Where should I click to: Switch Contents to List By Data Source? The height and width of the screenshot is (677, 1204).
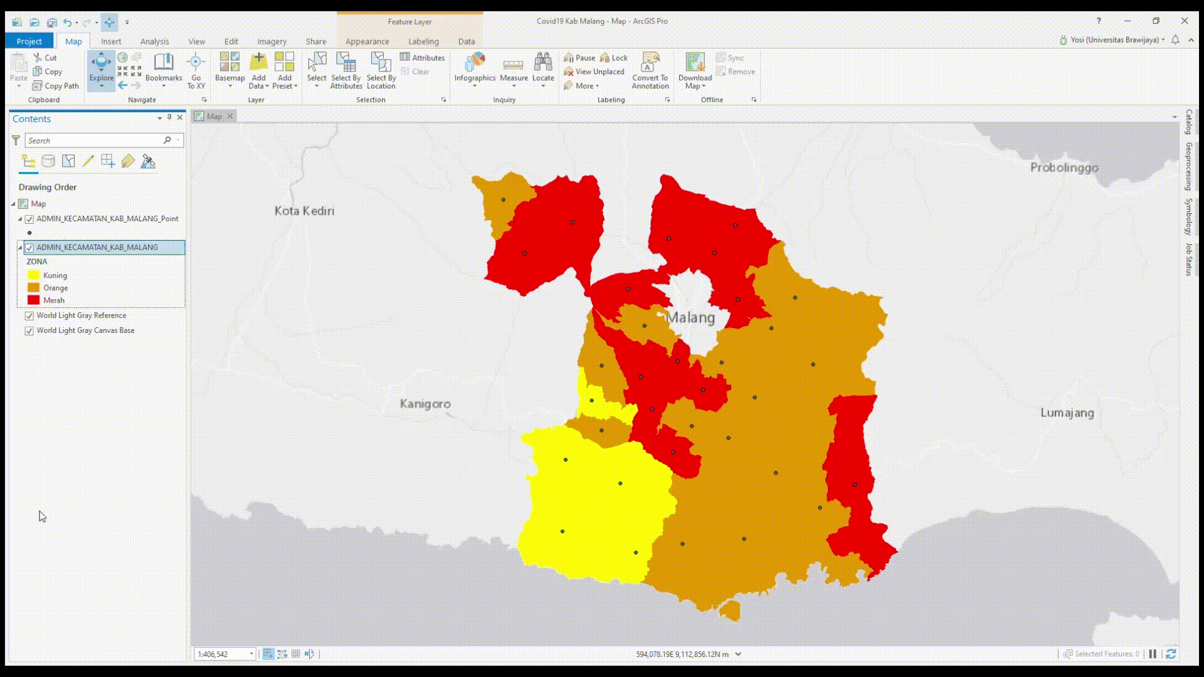[48, 162]
